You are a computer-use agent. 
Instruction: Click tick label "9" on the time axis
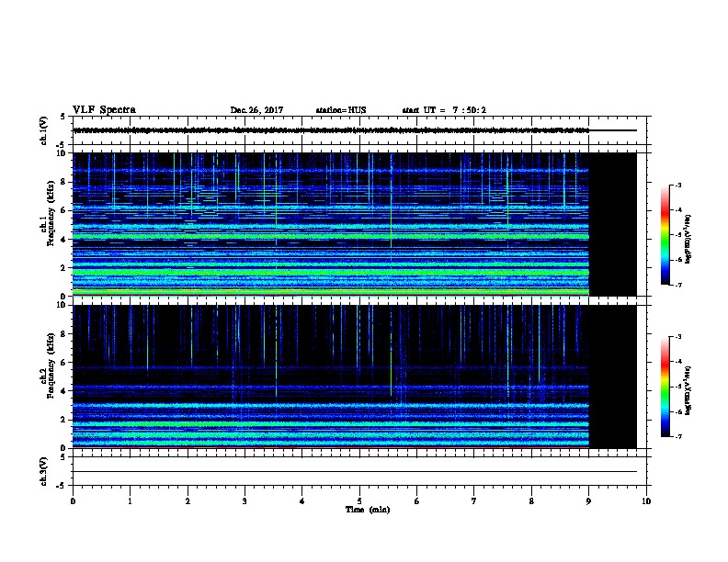[588, 501]
